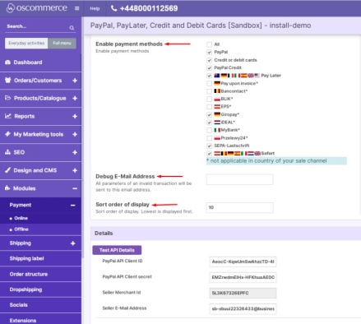Click the My Marketing tools tag icon
The height and width of the screenshot is (324, 361).
click(7, 134)
